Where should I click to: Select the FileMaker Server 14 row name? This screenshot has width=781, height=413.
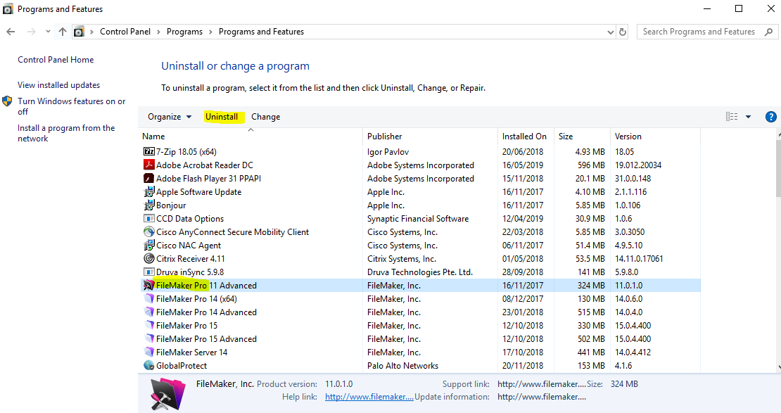point(192,352)
